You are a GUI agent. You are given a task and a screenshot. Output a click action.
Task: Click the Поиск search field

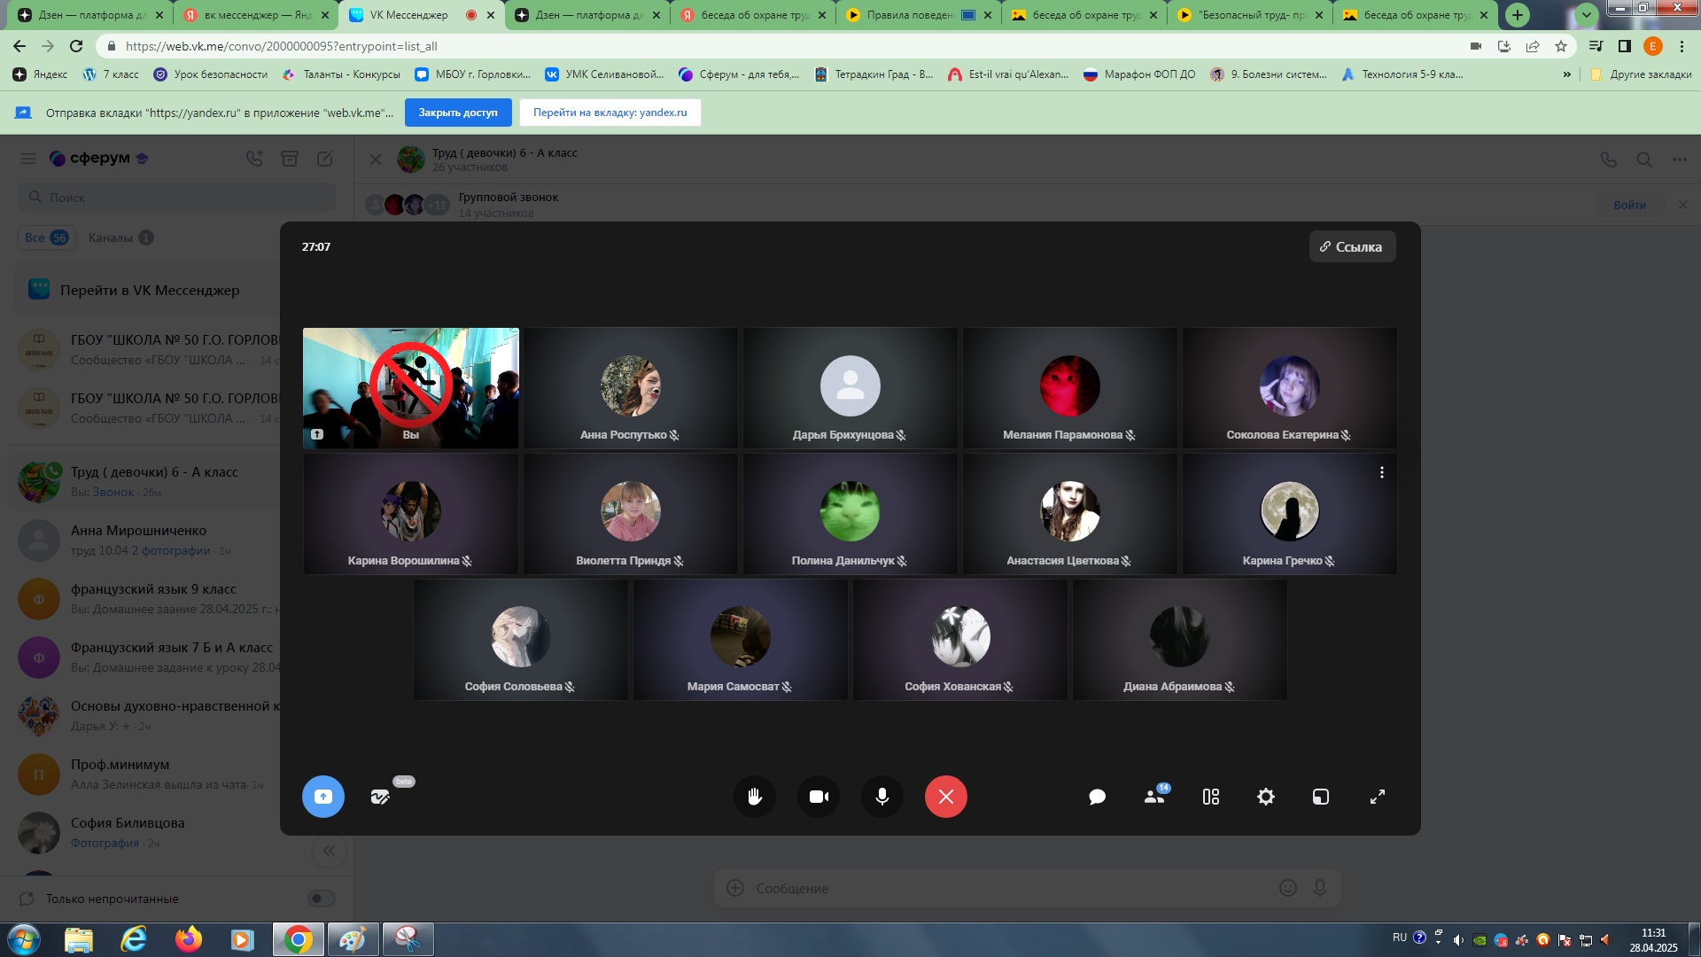[x=177, y=198]
